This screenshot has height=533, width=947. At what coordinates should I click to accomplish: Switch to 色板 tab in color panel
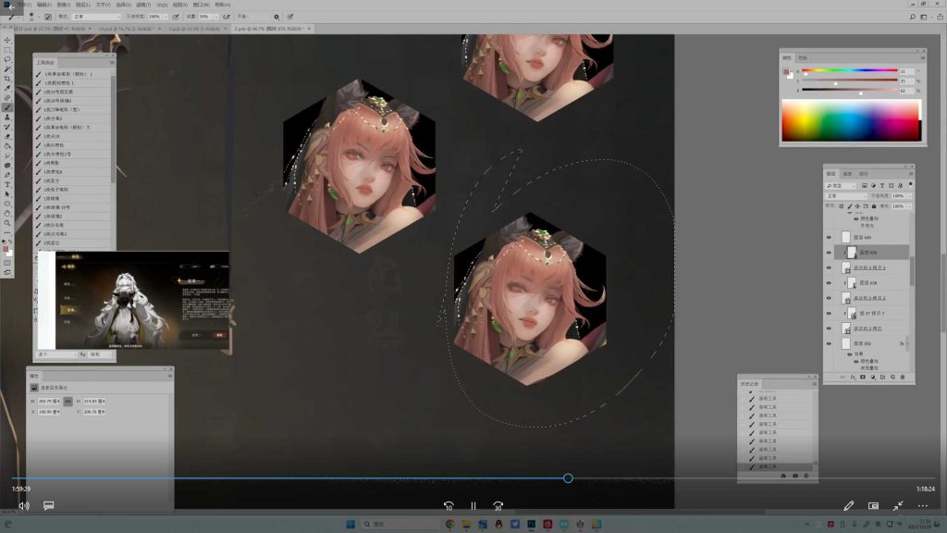click(803, 58)
